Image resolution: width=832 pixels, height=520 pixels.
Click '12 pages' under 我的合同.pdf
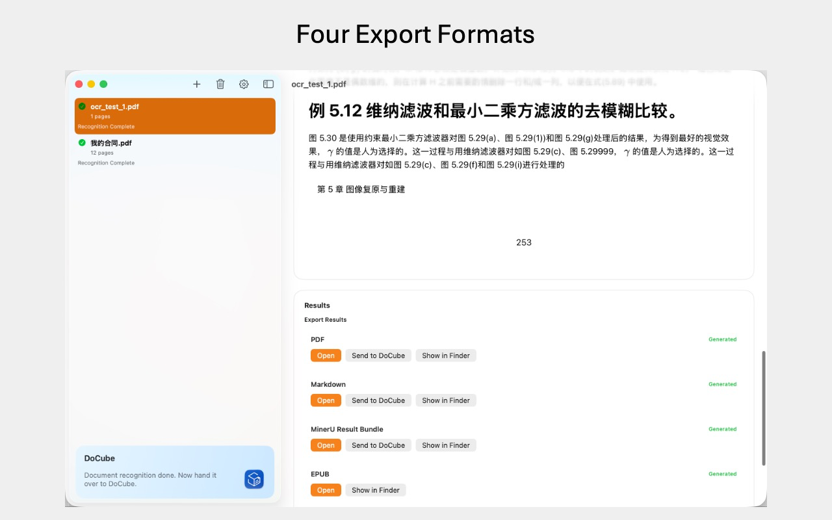102,153
